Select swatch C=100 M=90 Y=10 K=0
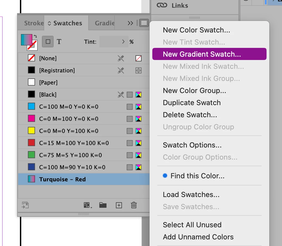The width and height of the screenshot is (282, 246). [x=84, y=167]
